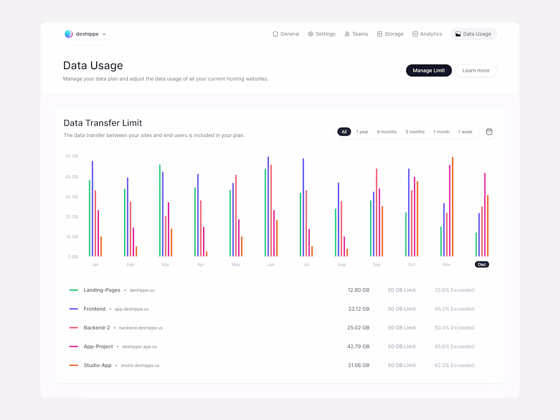560x420 pixels.
Task: Click the 31.06 GB usage value
Action: tap(358, 366)
